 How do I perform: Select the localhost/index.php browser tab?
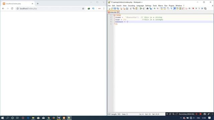[18, 4]
